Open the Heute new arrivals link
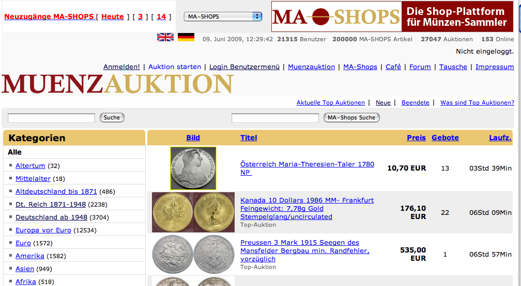Screen dimensions: 521x286 point(113,16)
